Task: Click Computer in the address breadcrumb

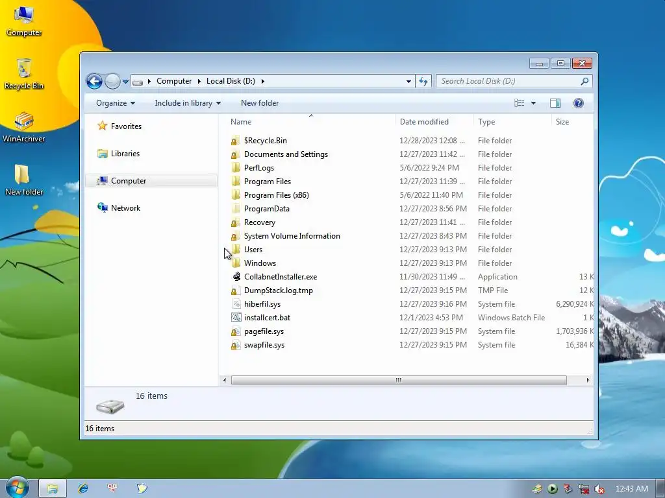Action: pyautogui.click(x=174, y=81)
